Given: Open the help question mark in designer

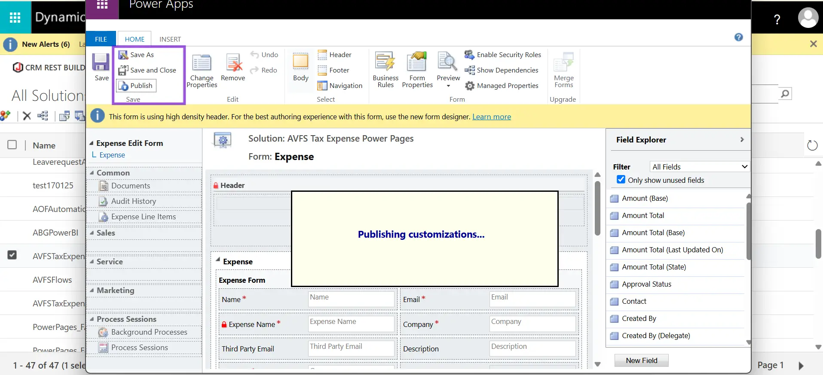Looking at the screenshot, I should pyautogui.click(x=738, y=37).
